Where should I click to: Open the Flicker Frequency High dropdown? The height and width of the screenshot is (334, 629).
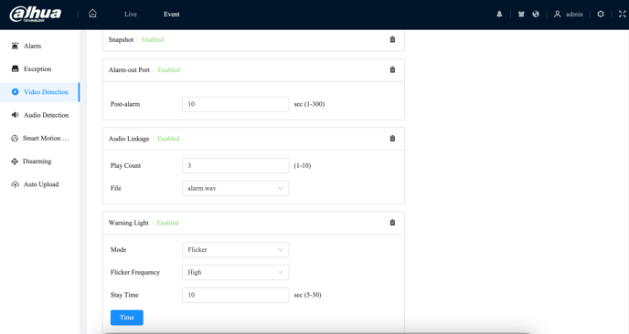[x=236, y=272]
